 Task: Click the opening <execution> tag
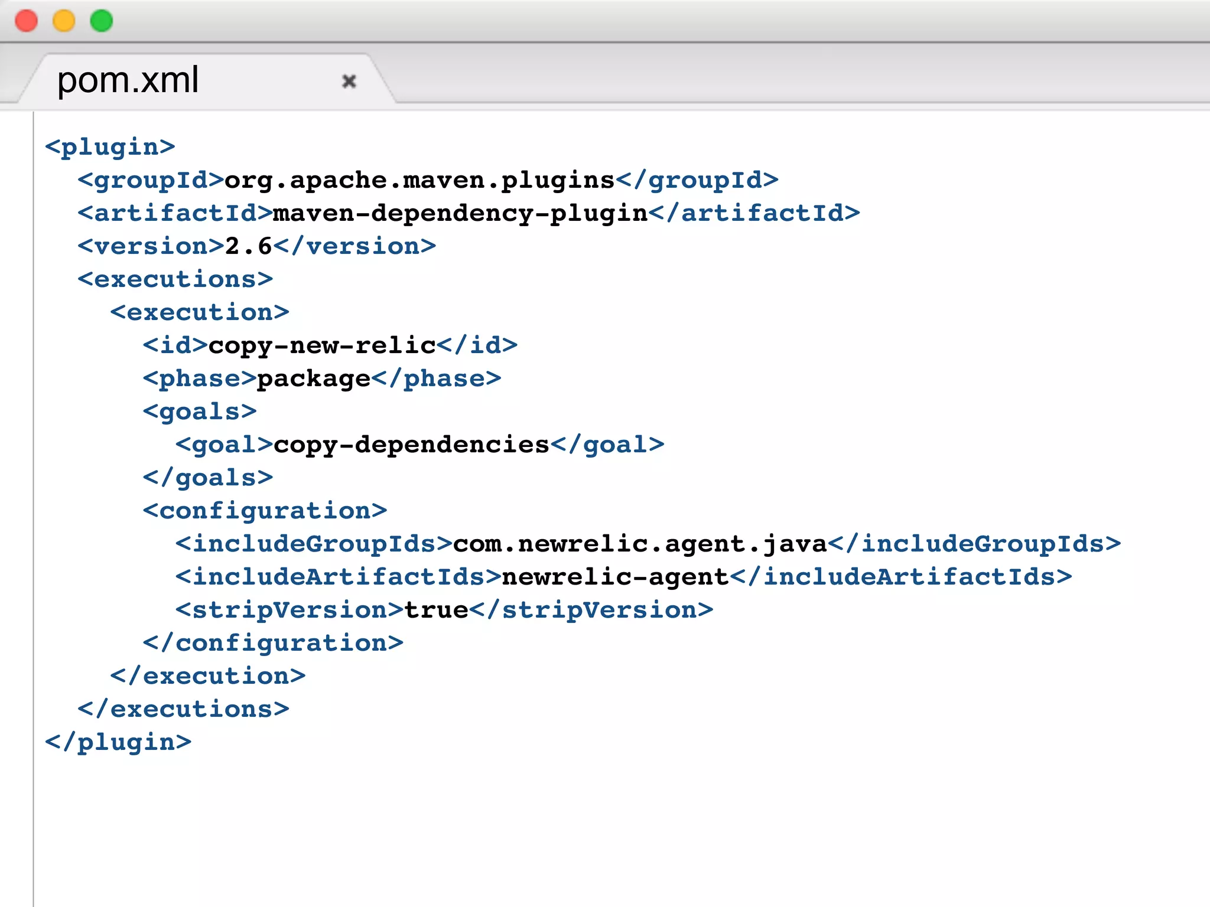tap(200, 312)
